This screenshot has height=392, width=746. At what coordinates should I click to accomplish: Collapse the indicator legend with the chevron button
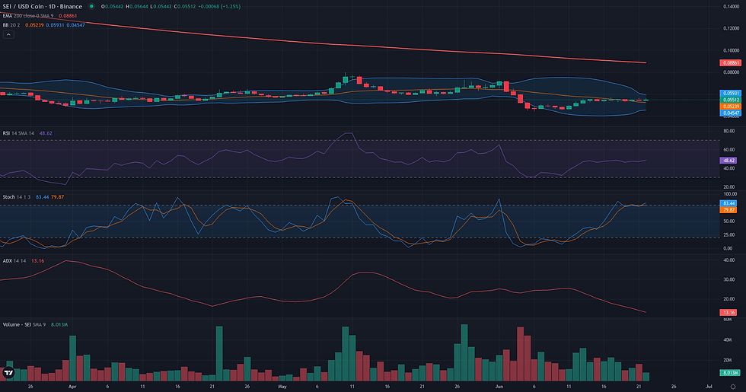[8, 35]
